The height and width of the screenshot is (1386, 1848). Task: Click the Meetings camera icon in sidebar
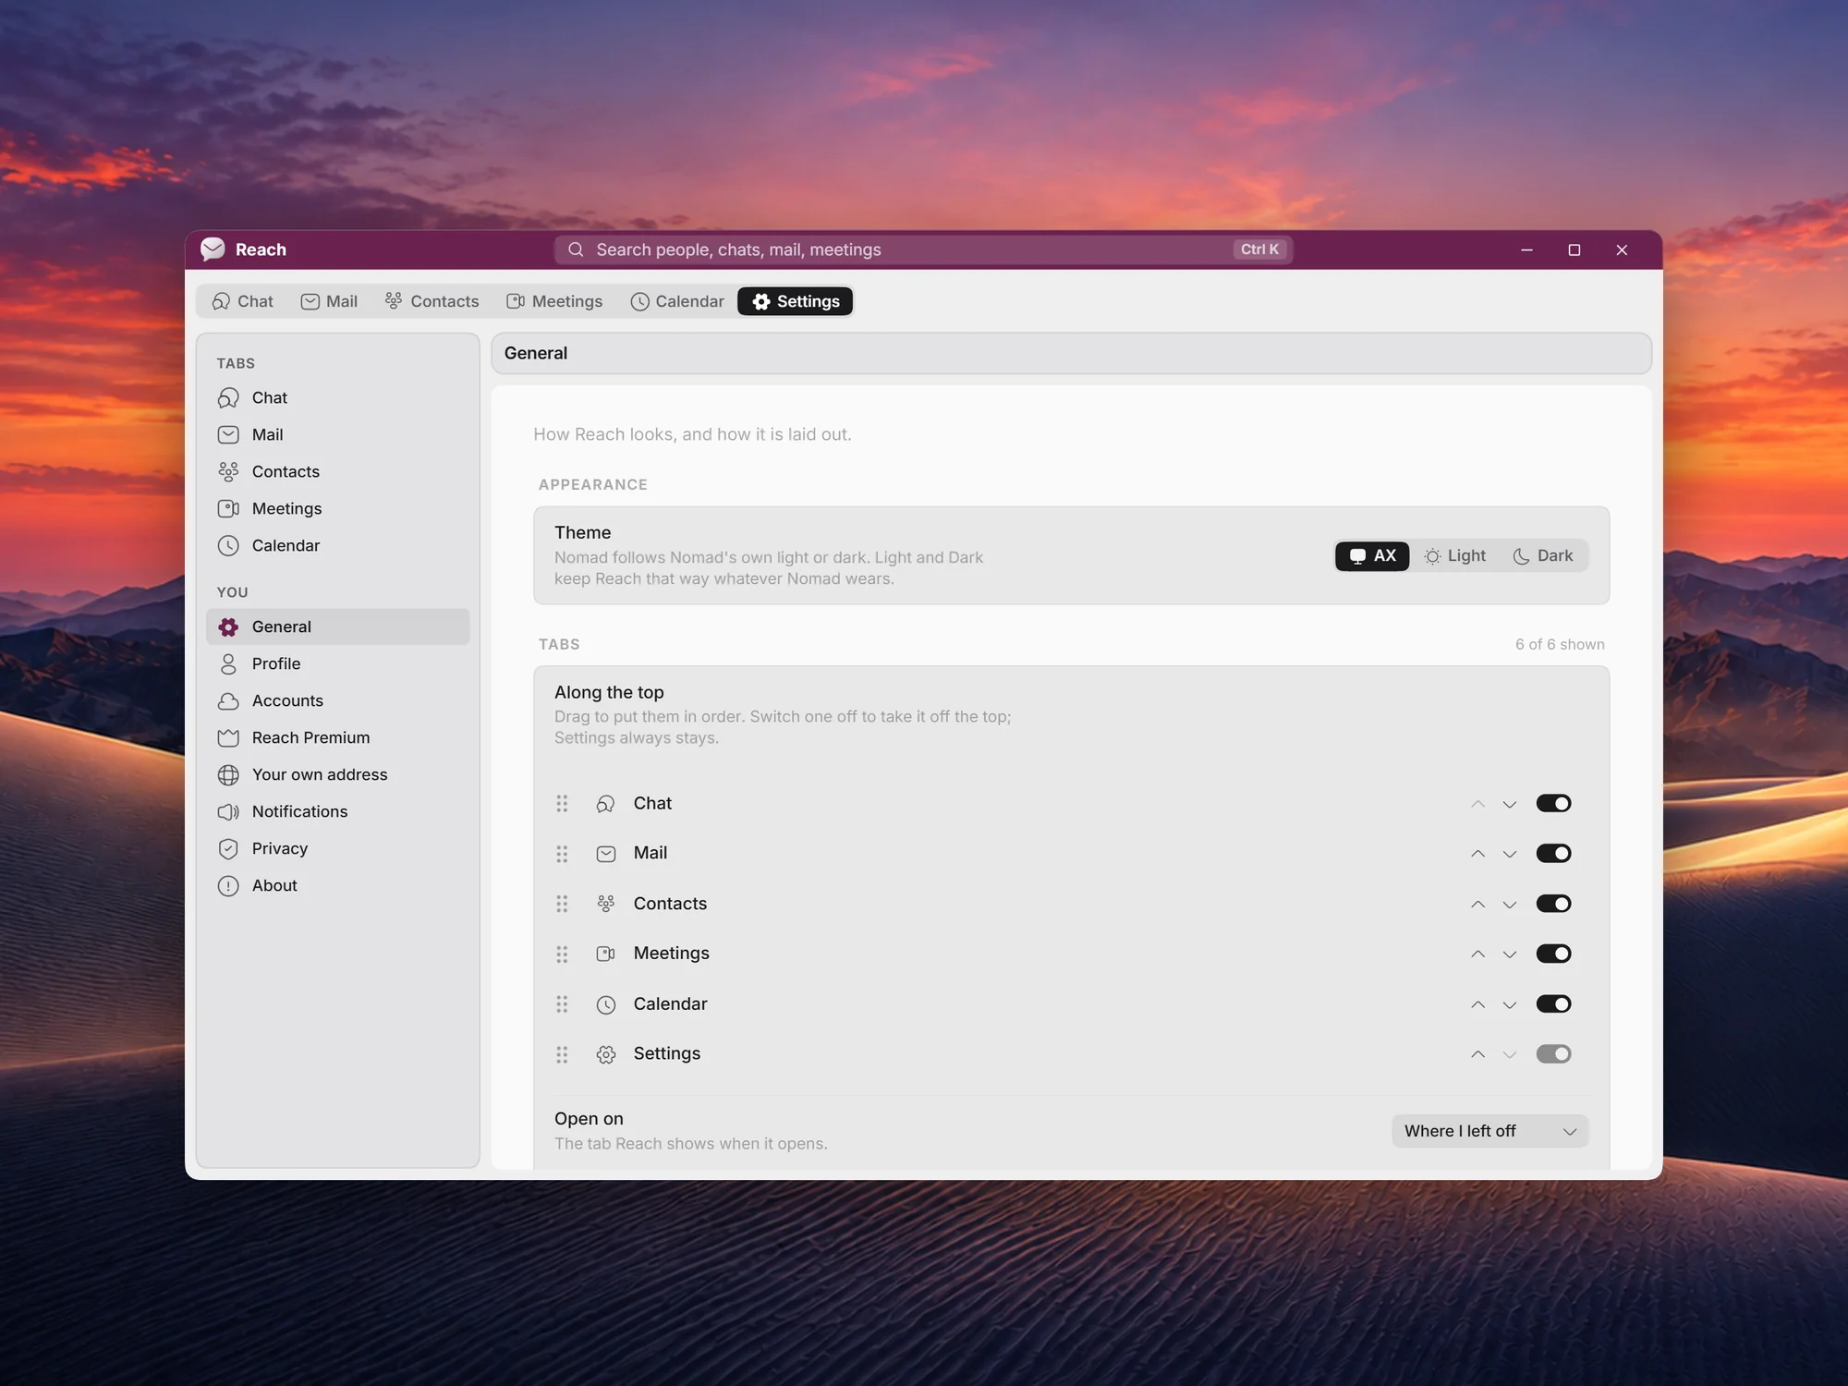click(228, 508)
